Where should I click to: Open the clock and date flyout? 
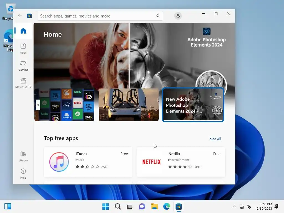coord(263,206)
